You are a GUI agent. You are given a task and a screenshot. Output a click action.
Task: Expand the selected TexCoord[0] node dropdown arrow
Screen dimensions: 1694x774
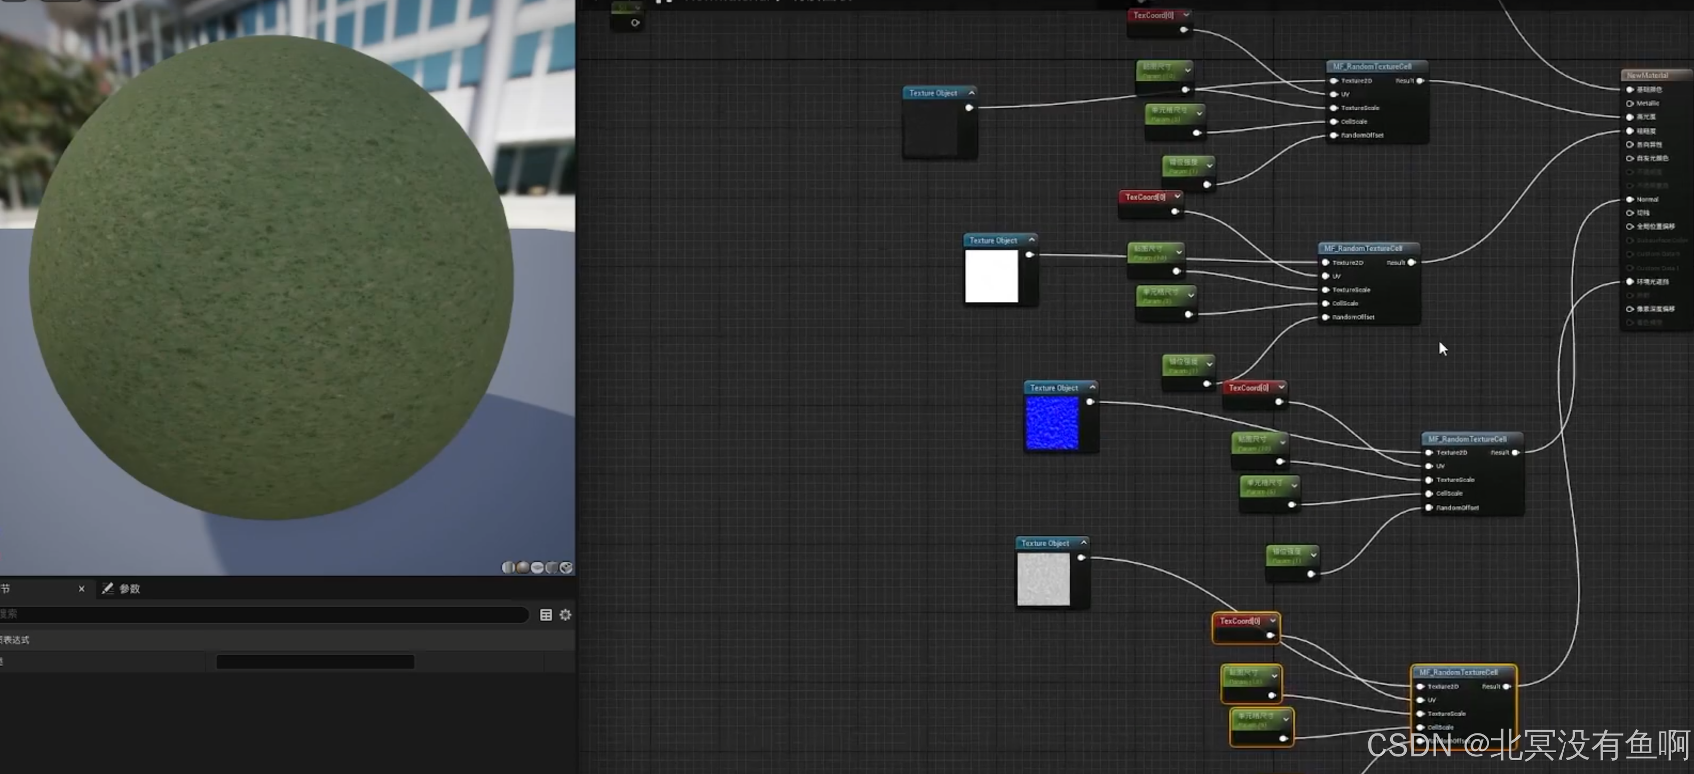pyautogui.click(x=1273, y=621)
